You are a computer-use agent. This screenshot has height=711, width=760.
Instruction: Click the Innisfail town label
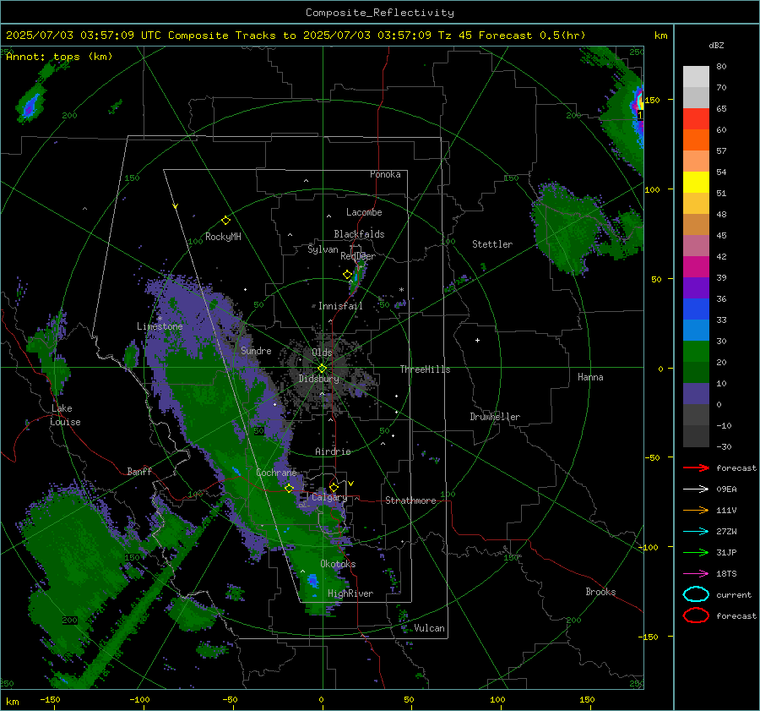340,306
